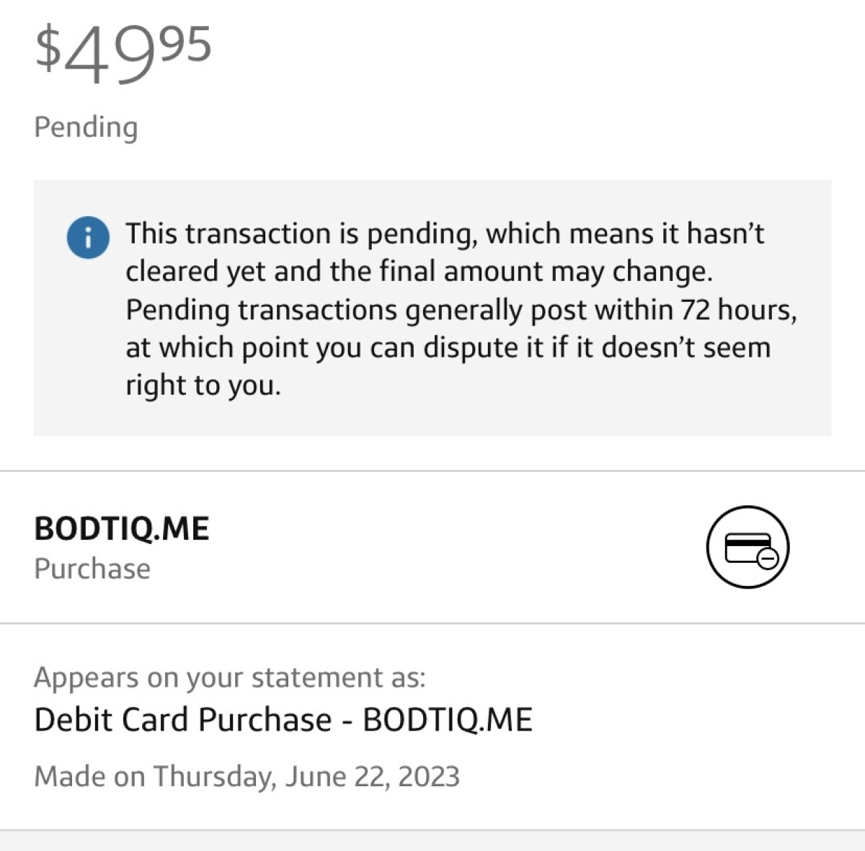Click the dollar sign before the amount
This screenshot has width=865, height=851.
(48, 48)
